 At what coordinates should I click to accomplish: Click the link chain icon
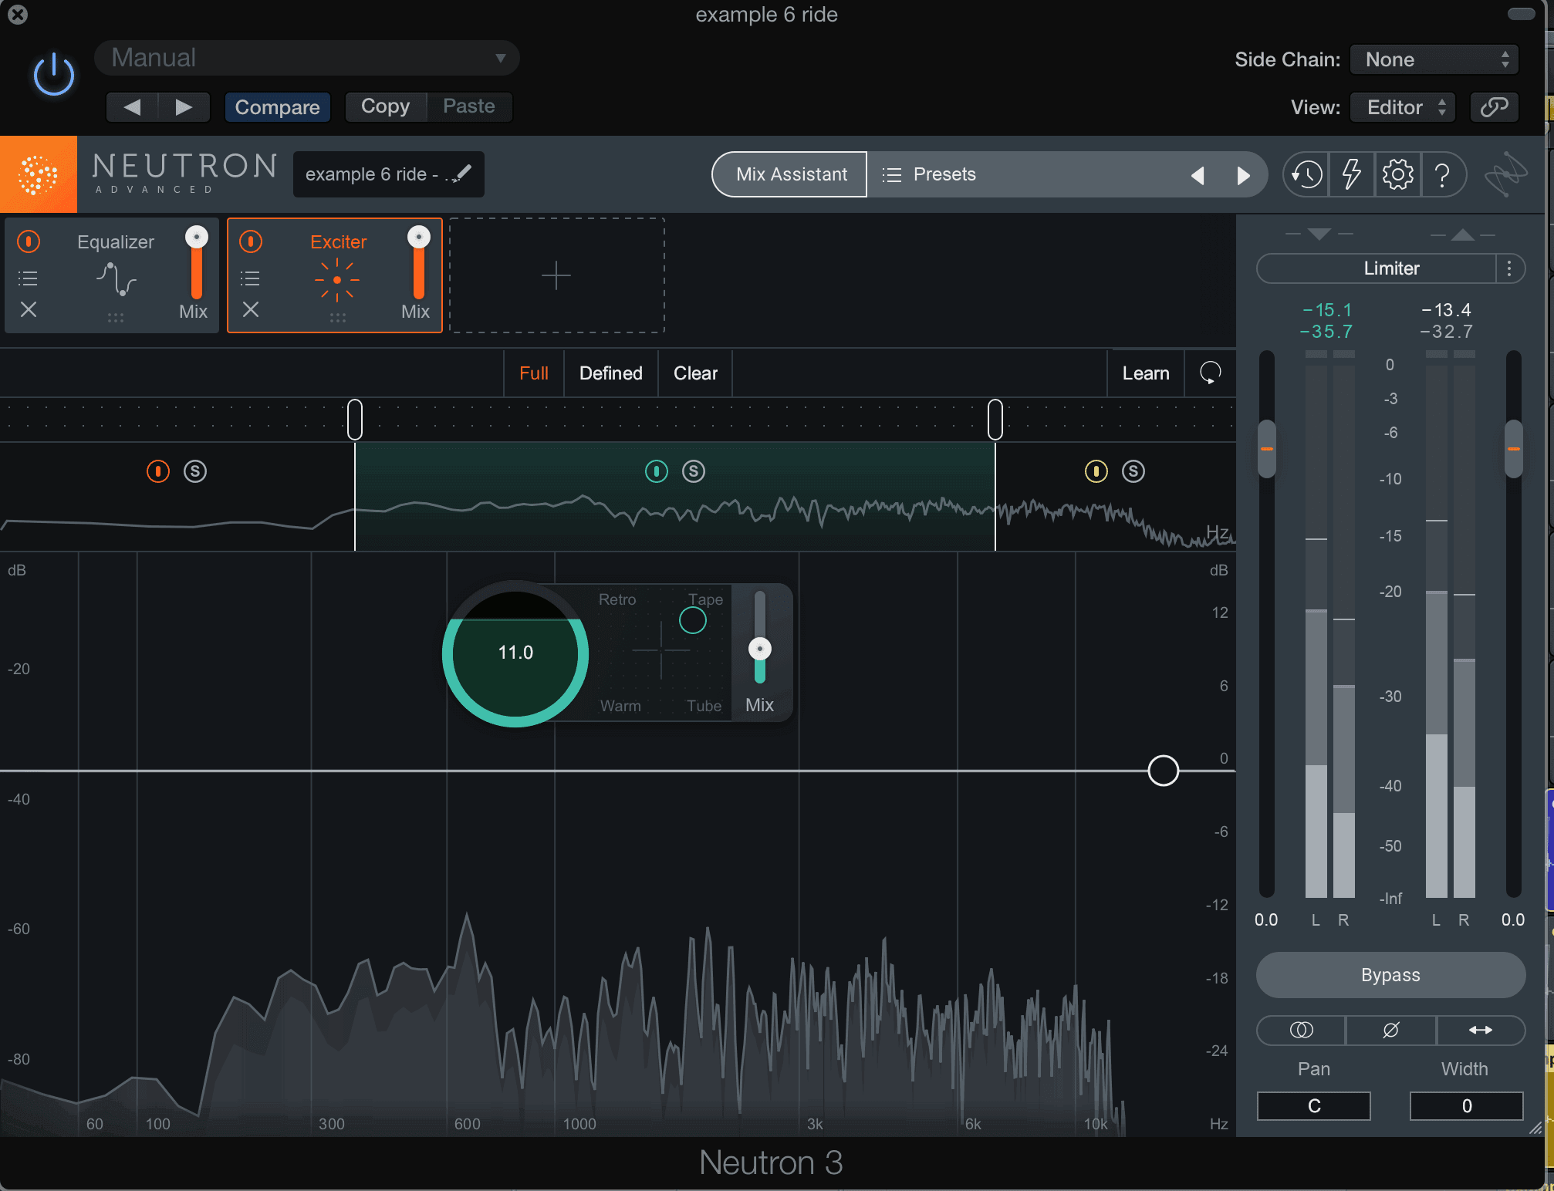[1495, 107]
